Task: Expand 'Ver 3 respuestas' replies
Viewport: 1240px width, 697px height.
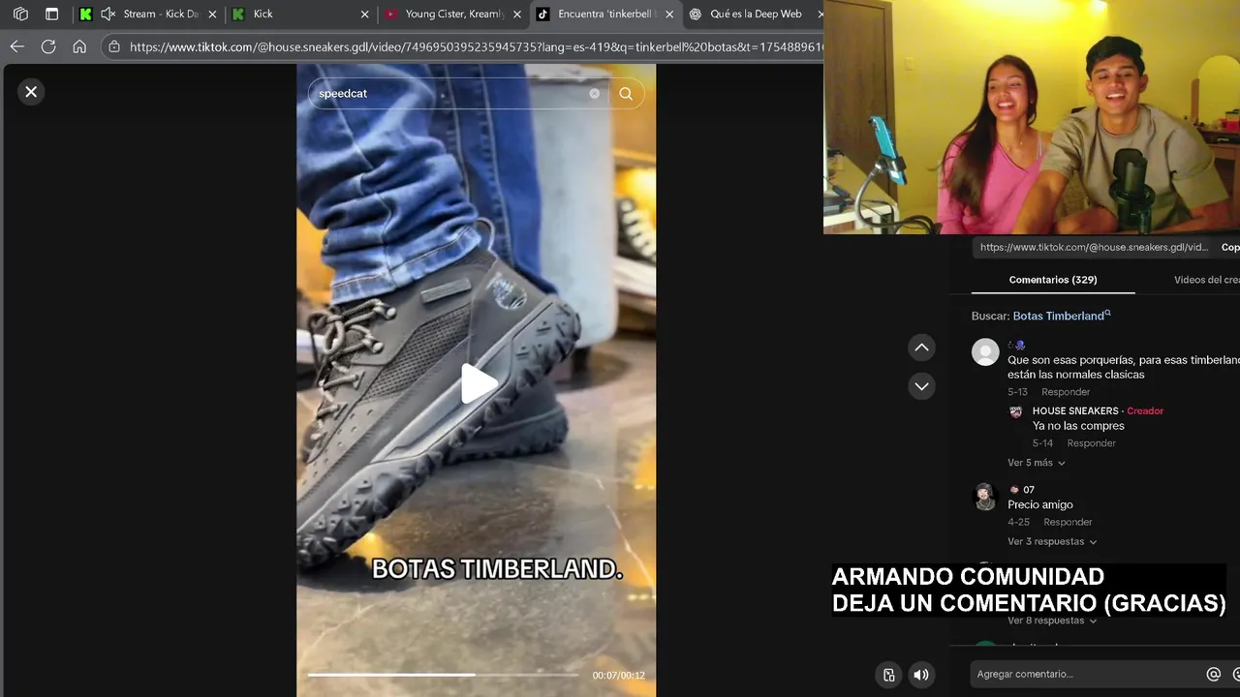Action: coord(1052,542)
